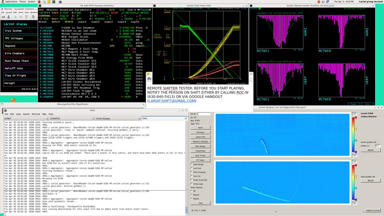The height and width of the screenshot is (216, 384).
Task: Select the Plane0 view option
Action: click(x=191, y=195)
